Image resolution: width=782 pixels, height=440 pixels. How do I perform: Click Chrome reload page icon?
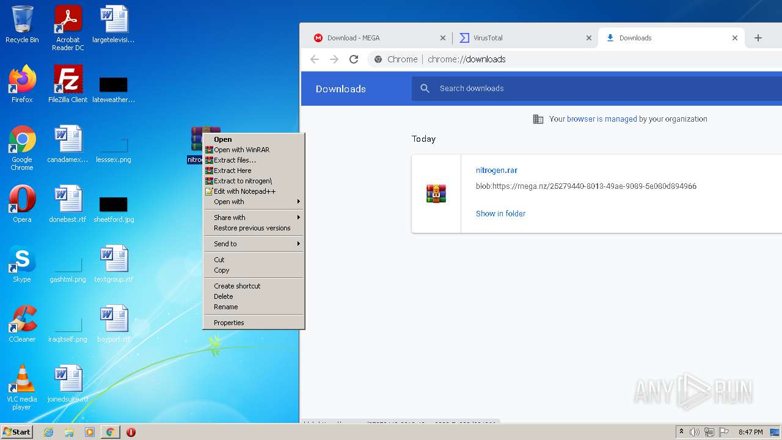354,59
